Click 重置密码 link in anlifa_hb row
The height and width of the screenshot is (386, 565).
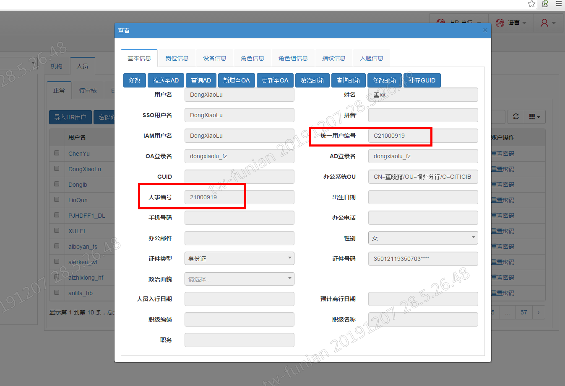pos(503,293)
